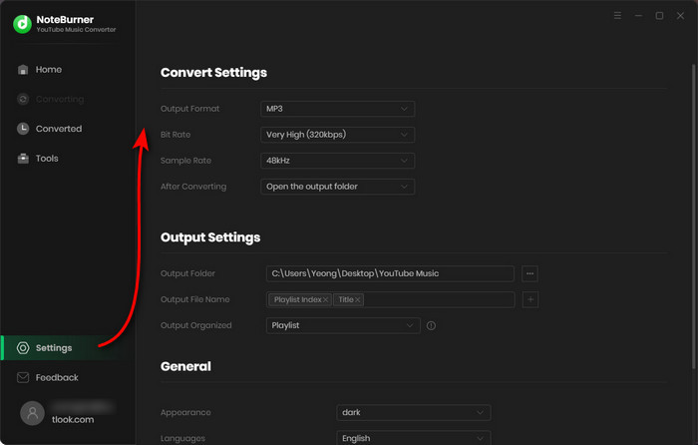Change the Sample Rate 48kHz dropdown

337,161
